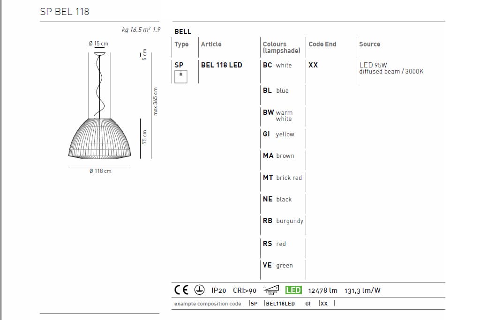Click the example composition code label
The image size is (480, 320).
208,304
